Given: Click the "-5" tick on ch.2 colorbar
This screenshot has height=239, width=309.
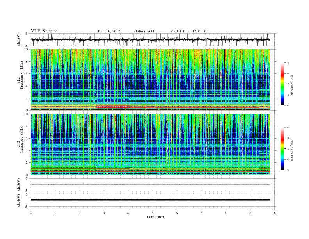Looking at the screenshot, I should click(288, 149).
